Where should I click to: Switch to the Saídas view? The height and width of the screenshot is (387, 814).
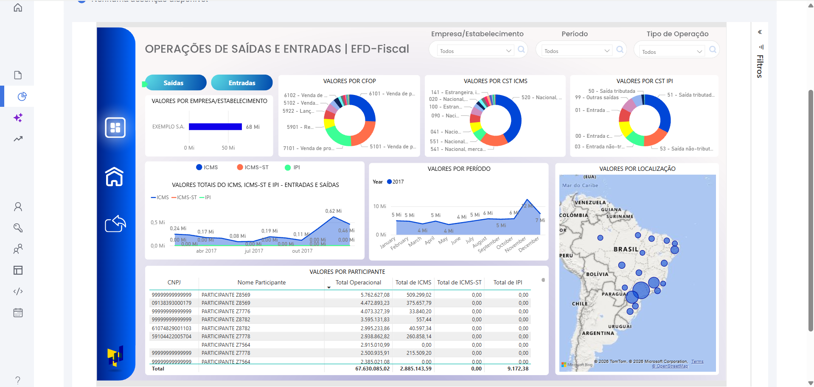coord(174,83)
